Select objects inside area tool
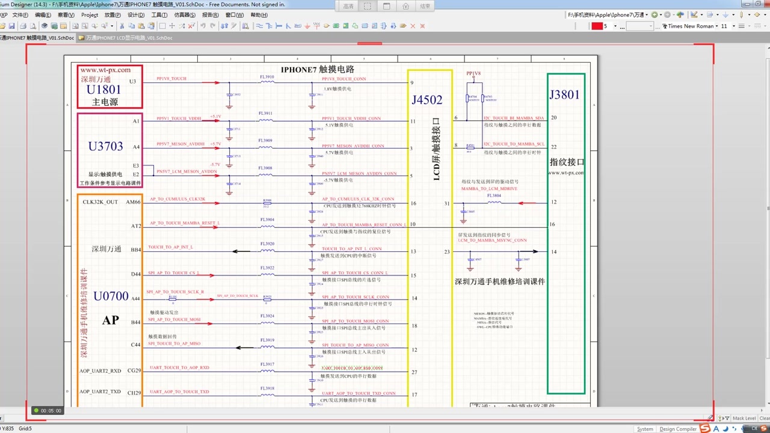 (162, 26)
